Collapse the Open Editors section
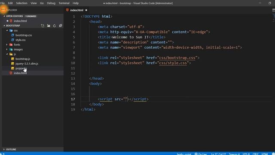Viewport: 275px width, 155px height. coord(4,16)
